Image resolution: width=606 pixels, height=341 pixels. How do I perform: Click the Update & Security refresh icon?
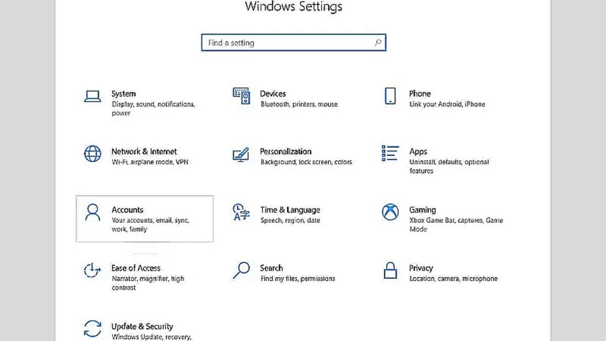point(92,328)
